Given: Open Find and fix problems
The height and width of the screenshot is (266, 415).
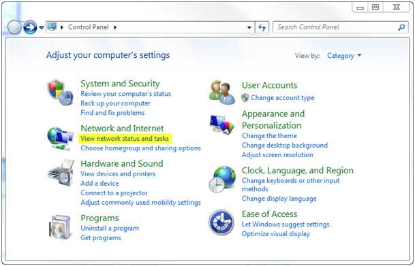Looking at the screenshot, I should tap(112, 113).
